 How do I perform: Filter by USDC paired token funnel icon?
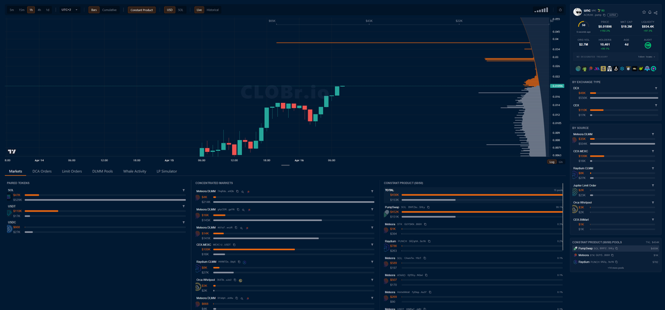pyautogui.click(x=183, y=222)
